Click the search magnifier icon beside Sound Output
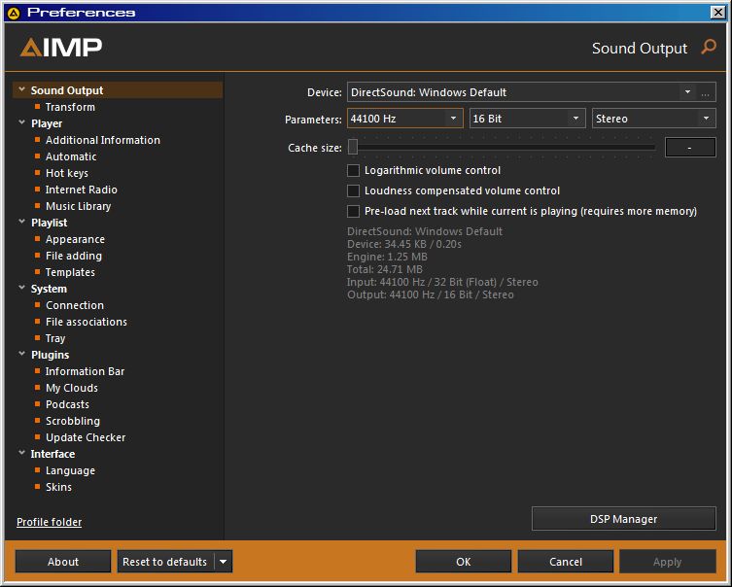 click(x=709, y=47)
